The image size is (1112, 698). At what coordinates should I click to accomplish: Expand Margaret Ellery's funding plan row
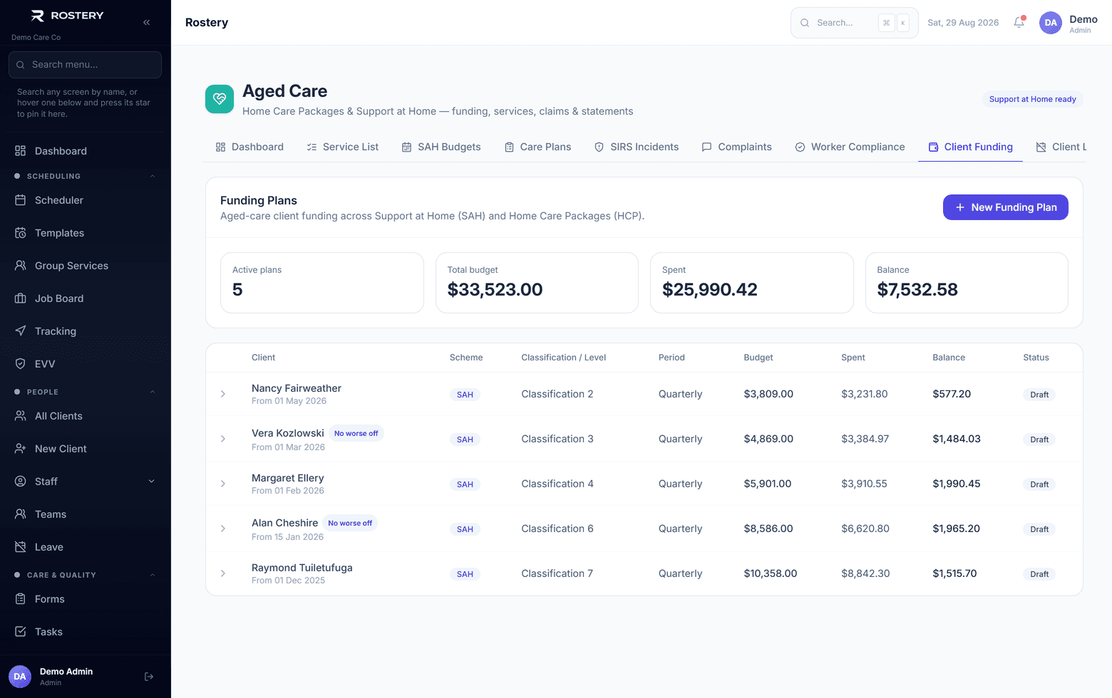[x=223, y=484]
